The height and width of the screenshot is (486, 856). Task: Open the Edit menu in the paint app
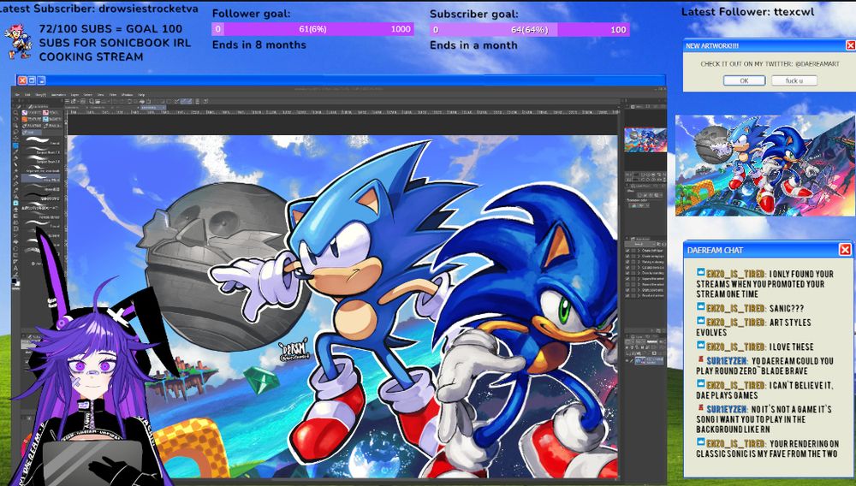pos(27,94)
